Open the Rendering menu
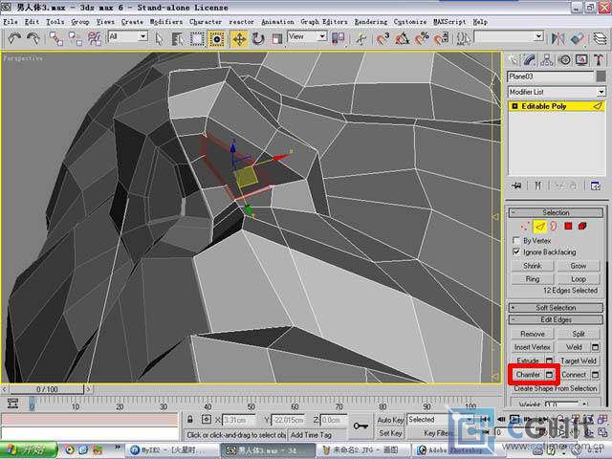The height and width of the screenshot is (459, 612). coord(371,22)
